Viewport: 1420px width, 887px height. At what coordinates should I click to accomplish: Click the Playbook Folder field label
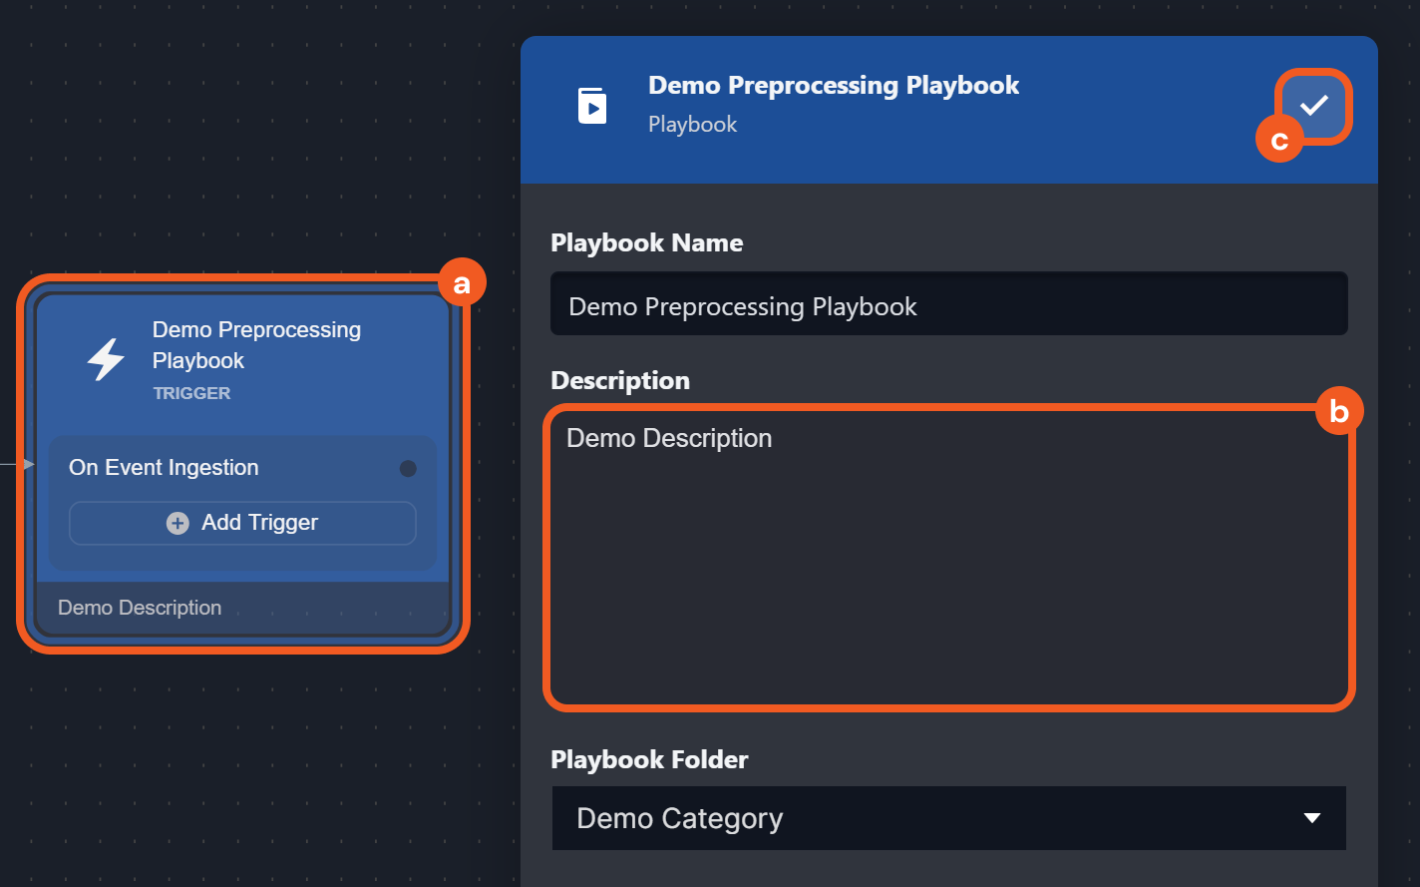point(649,759)
